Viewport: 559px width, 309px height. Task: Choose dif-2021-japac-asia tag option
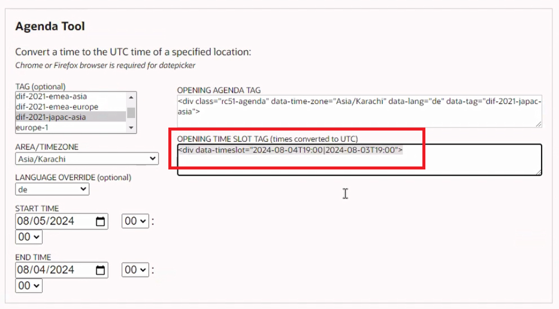pos(50,117)
